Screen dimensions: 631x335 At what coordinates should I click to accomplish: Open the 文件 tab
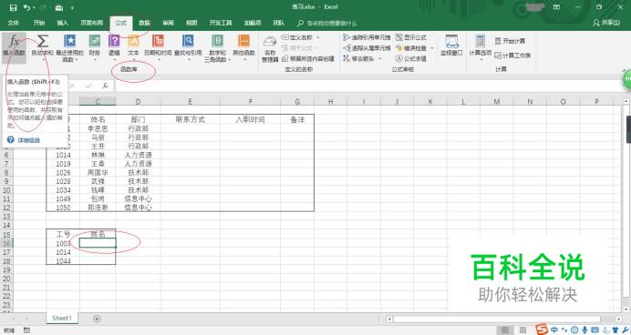click(14, 23)
